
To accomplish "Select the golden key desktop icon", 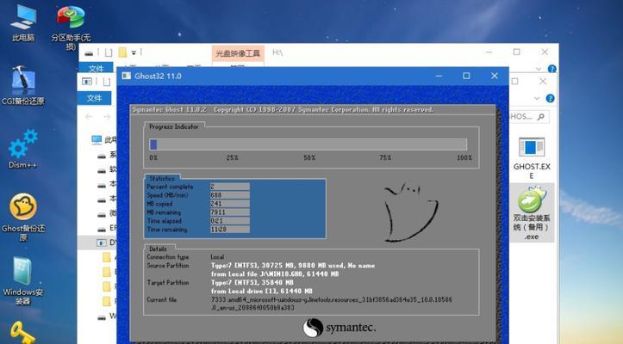I will pos(22,333).
